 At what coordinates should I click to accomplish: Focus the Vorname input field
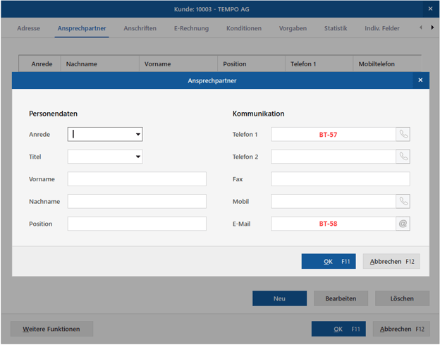pos(137,179)
